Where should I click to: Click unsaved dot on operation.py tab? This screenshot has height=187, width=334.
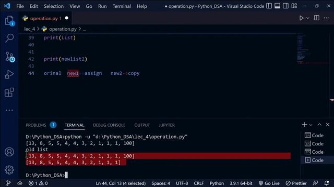[x=67, y=18]
